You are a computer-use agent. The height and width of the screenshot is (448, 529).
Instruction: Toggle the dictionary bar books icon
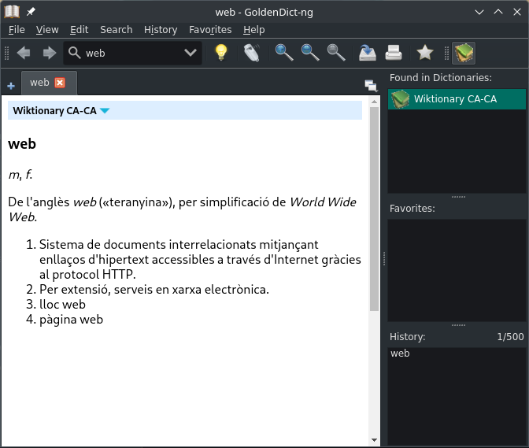click(464, 53)
